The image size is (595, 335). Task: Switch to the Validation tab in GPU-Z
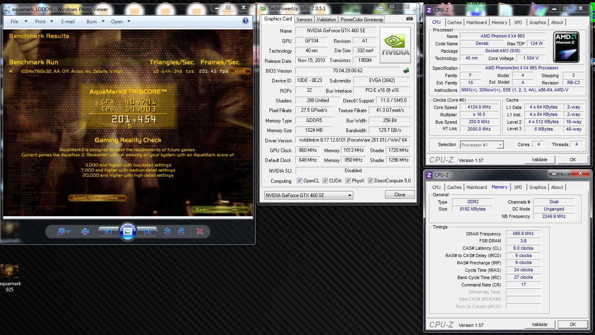[x=326, y=20]
